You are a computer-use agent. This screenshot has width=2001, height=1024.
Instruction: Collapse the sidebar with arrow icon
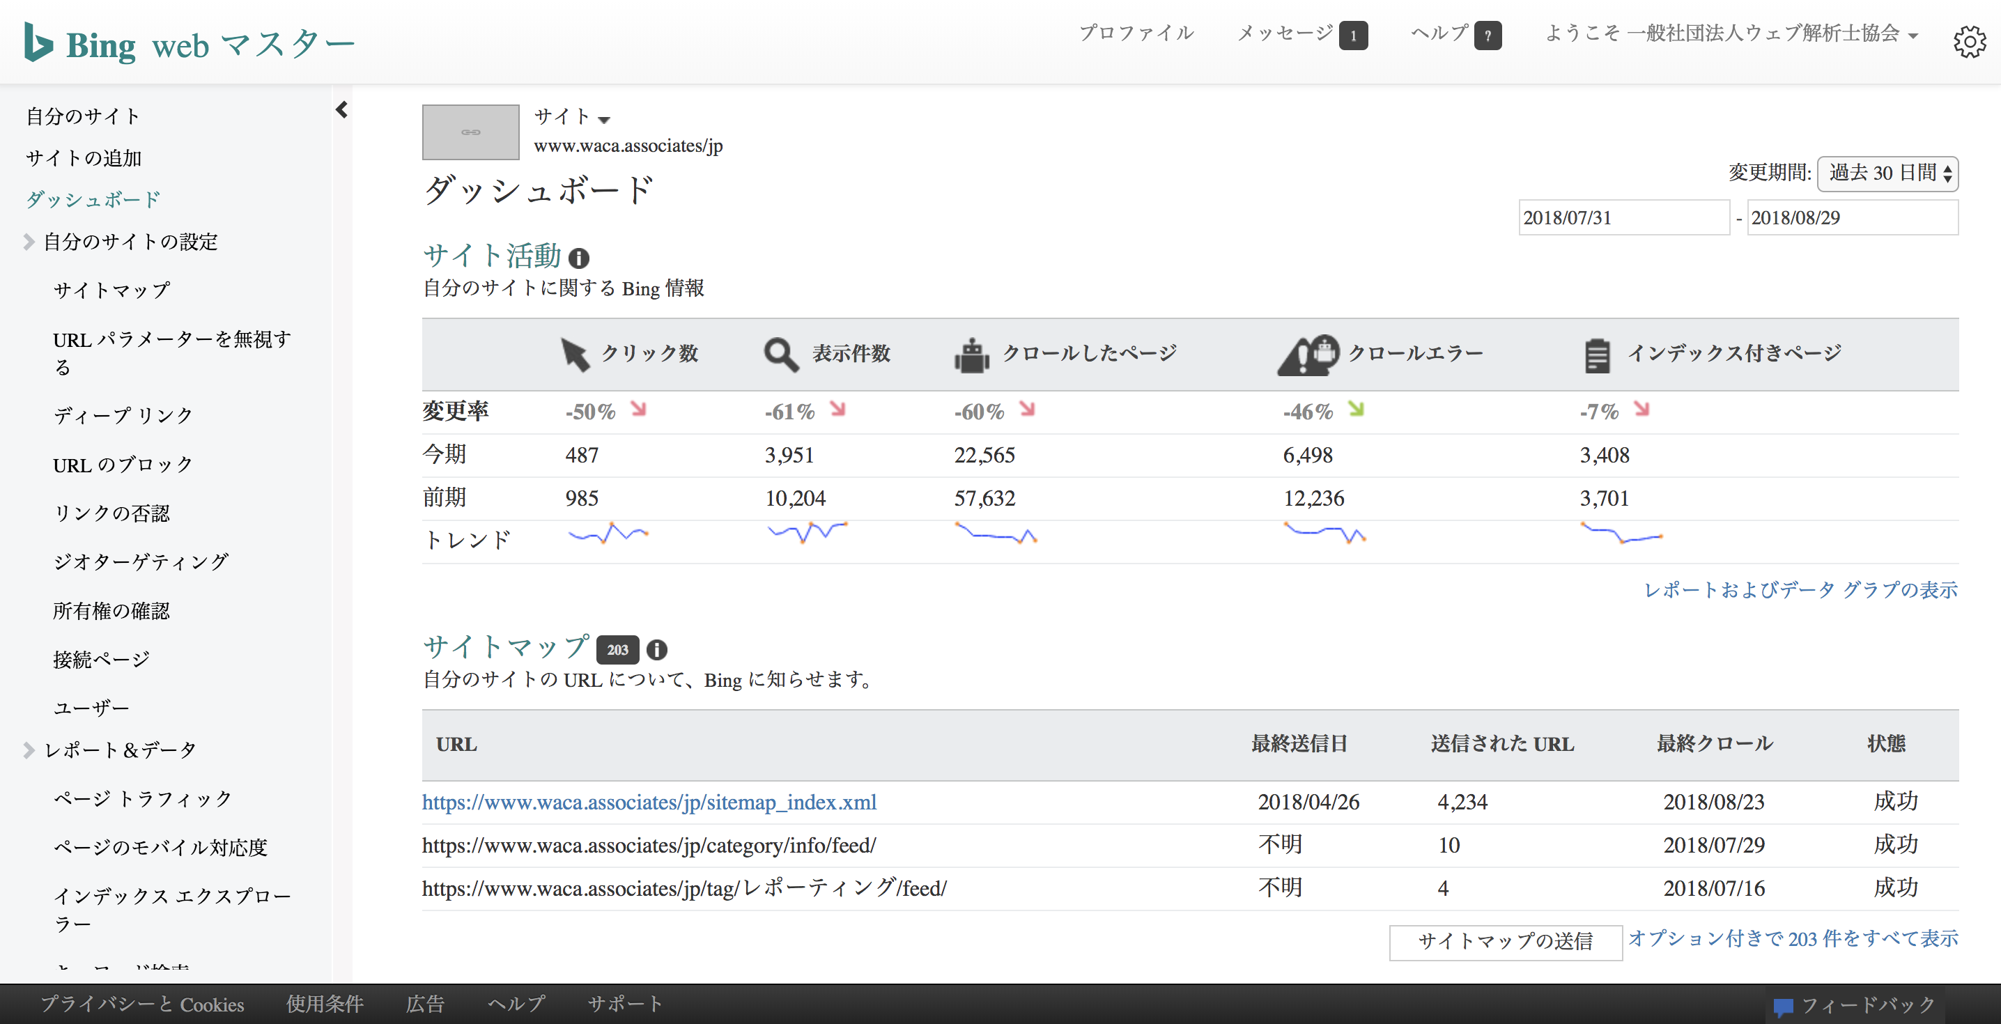[x=341, y=109]
